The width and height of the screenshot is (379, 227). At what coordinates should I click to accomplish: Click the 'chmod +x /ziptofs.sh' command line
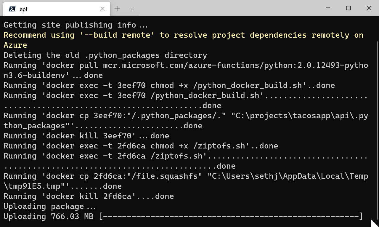click(141, 146)
